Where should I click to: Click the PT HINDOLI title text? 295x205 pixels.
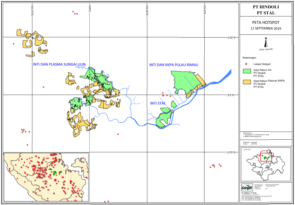click(266, 7)
